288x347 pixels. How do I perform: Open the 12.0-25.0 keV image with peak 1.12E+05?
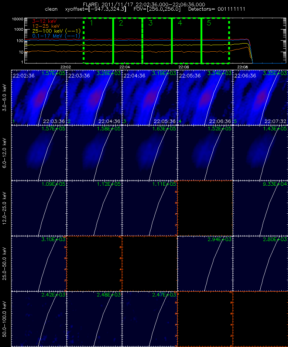94,208
